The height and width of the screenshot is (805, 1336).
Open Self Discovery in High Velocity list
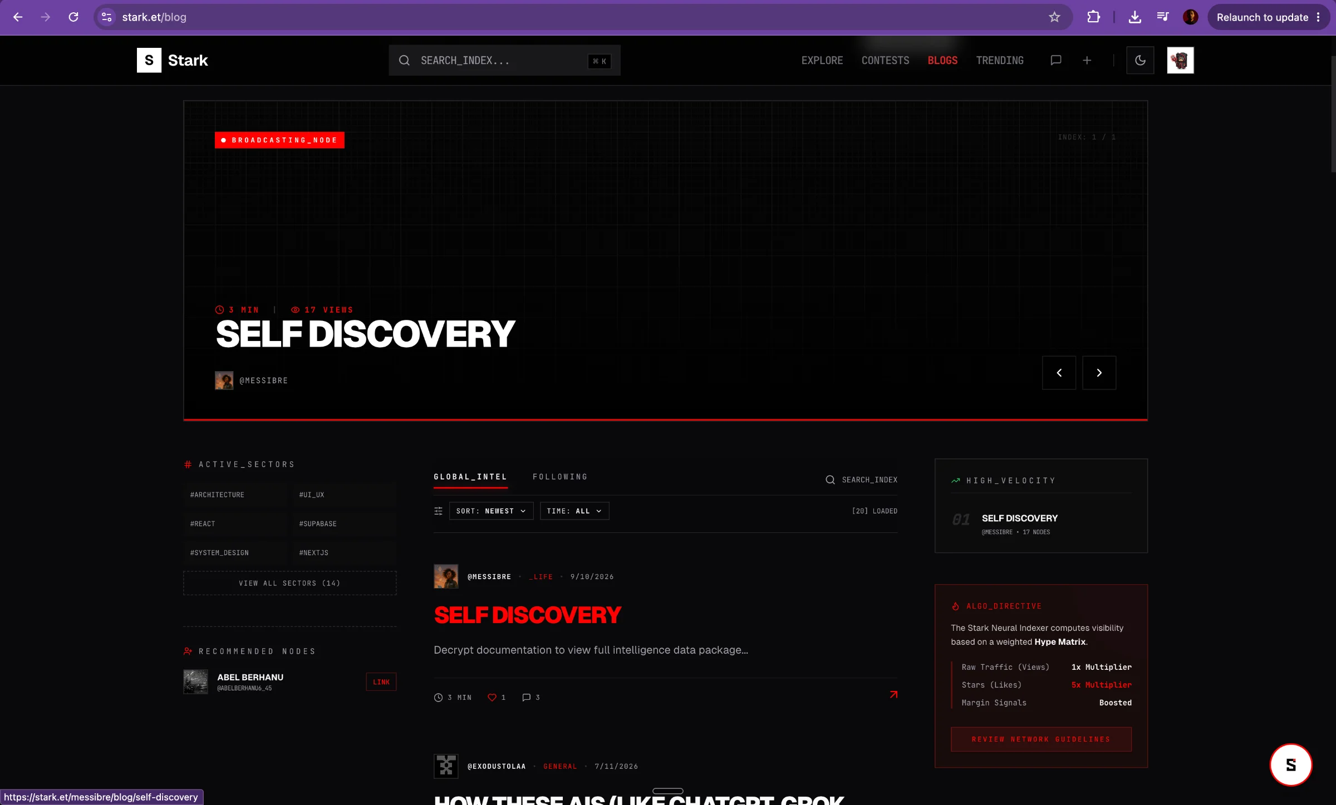pos(1020,518)
